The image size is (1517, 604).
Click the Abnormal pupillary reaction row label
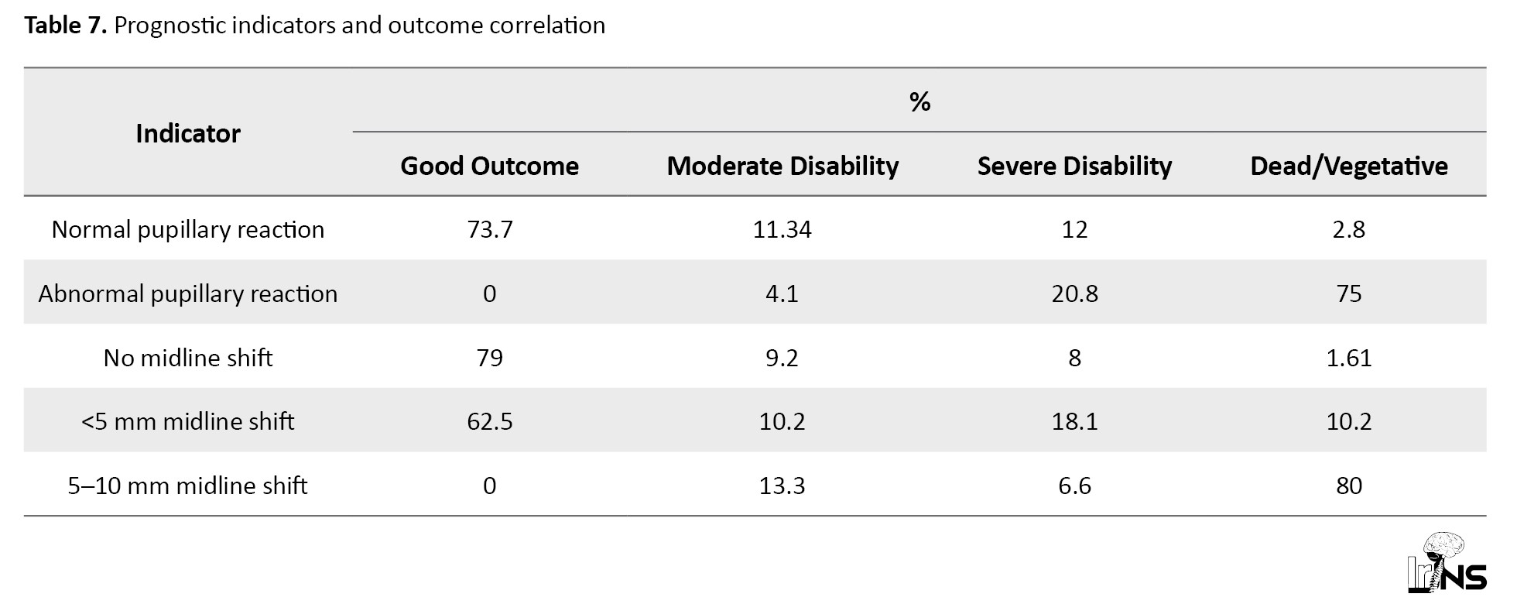188,293
